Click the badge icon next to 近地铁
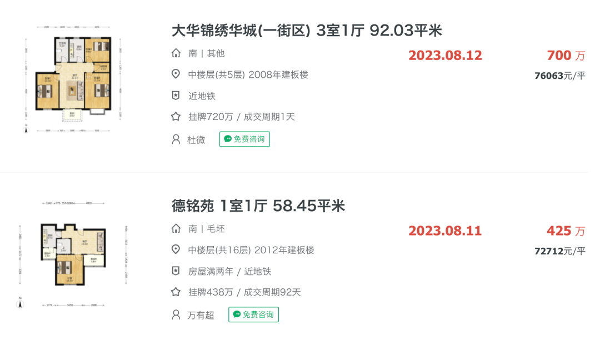This screenshot has width=600, height=345. (176, 96)
